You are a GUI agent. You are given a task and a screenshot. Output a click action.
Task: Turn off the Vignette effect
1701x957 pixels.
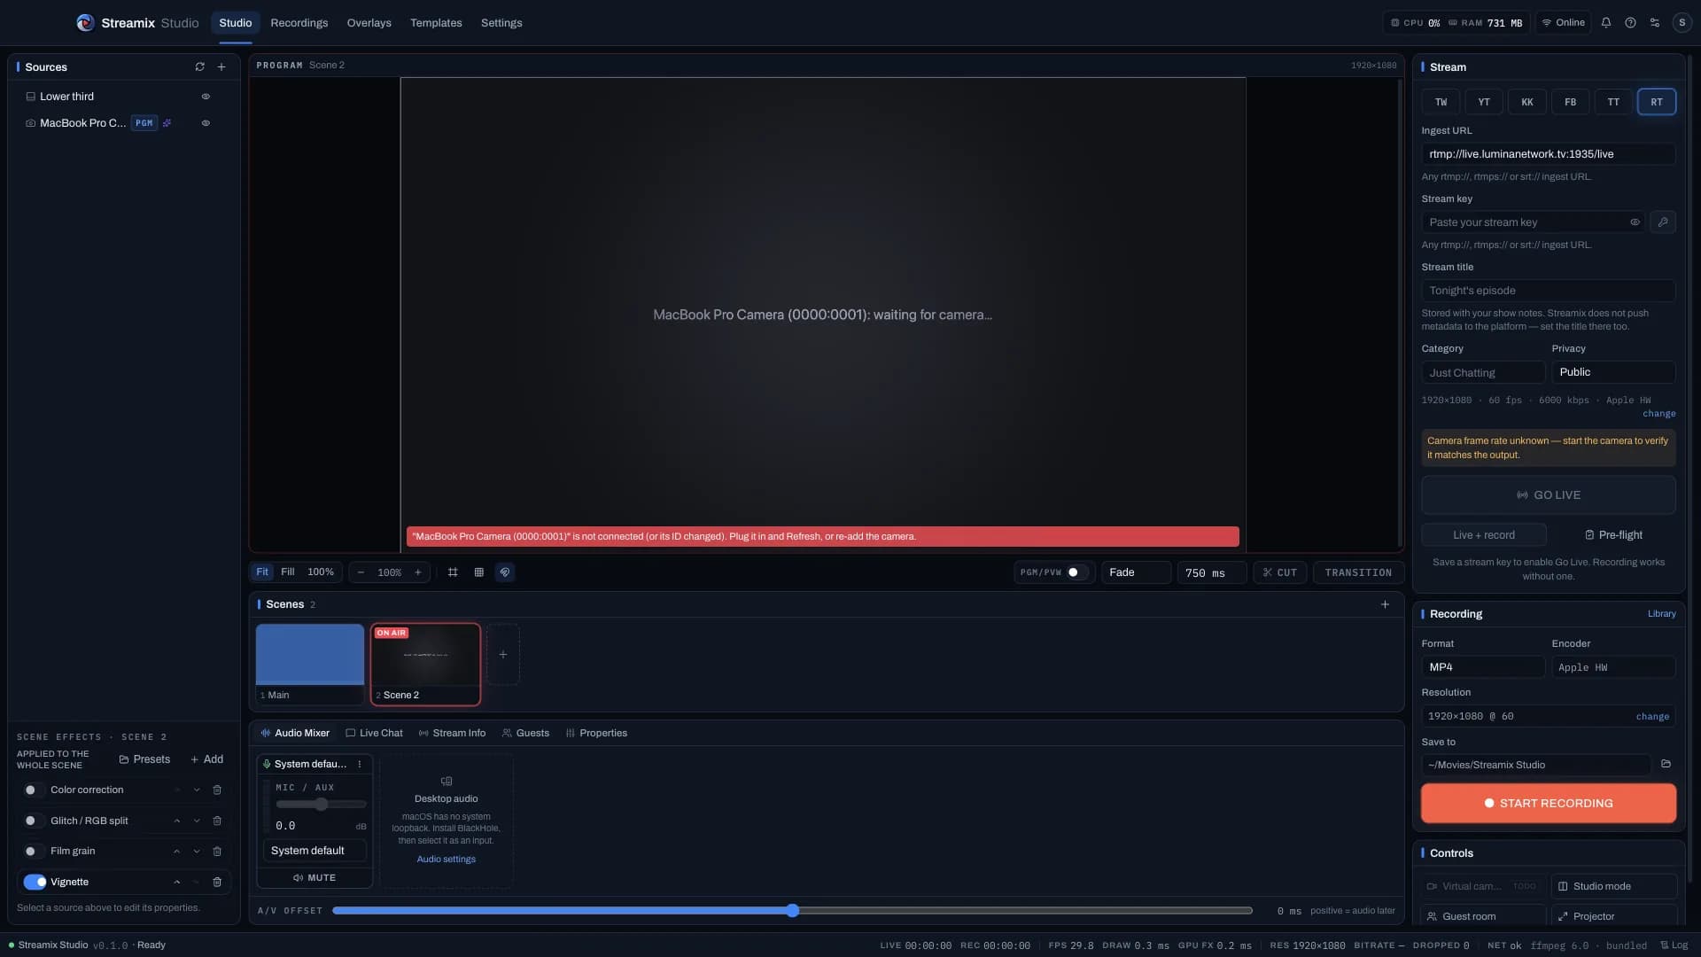pos(35,883)
